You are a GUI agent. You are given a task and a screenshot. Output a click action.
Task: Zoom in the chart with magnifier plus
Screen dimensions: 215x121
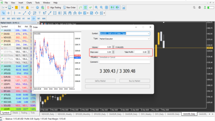(x=96, y=8)
